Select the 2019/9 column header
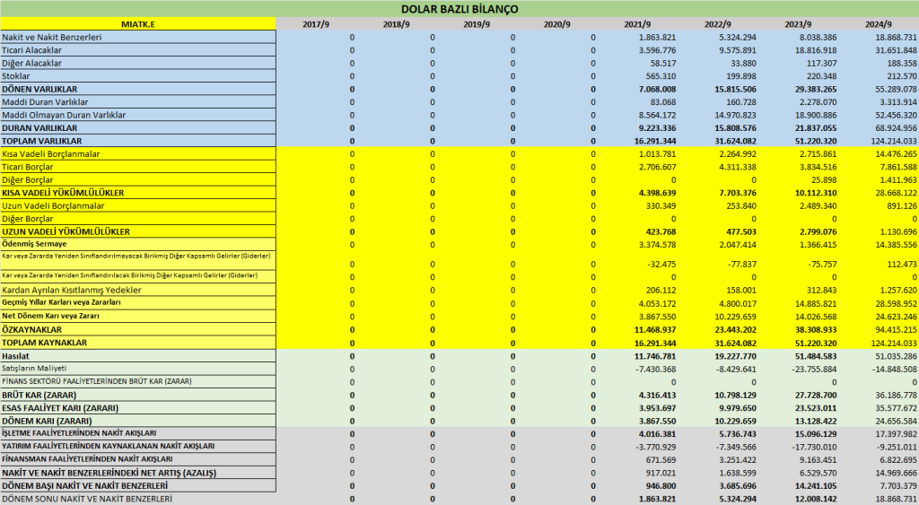 [477, 24]
